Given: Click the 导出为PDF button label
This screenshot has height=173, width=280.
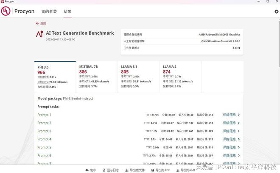Looking at the screenshot, I should (x=162, y=170).
